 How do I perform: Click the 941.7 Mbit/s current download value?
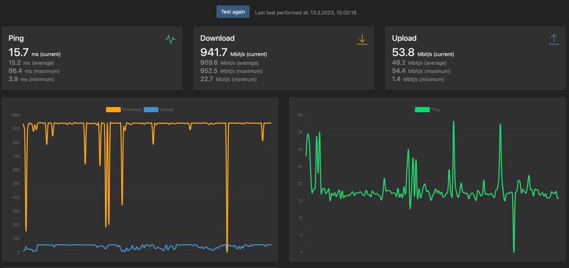pos(234,53)
